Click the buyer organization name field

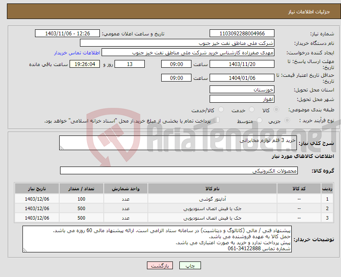point(177,43)
